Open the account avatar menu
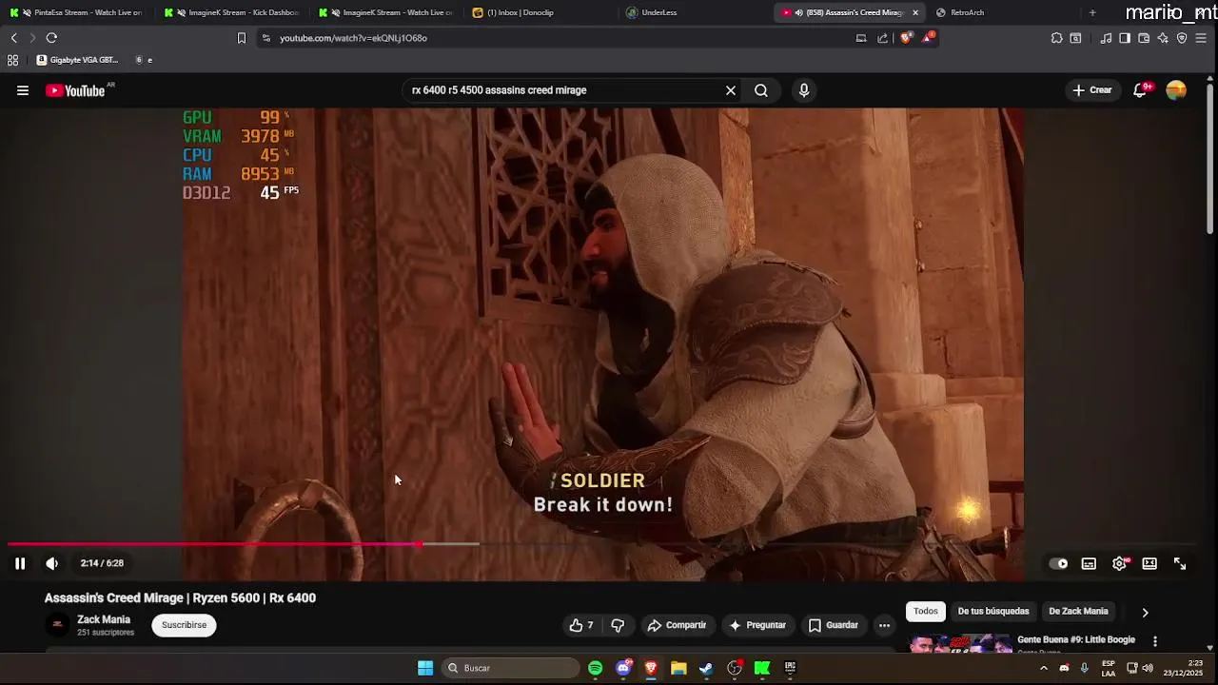Image resolution: width=1218 pixels, height=685 pixels. [x=1176, y=90]
